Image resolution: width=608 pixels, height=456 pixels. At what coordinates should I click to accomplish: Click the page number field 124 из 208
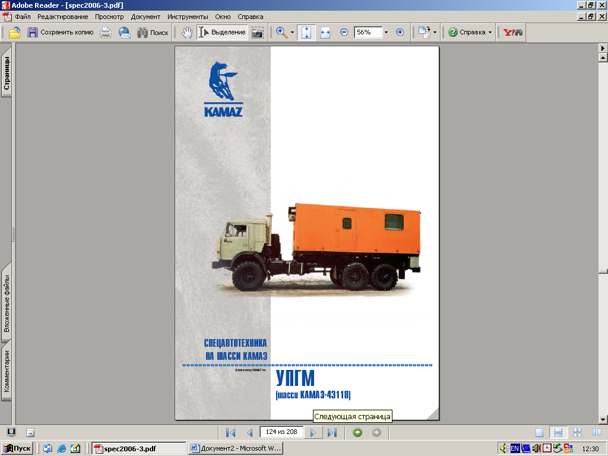pos(281,432)
